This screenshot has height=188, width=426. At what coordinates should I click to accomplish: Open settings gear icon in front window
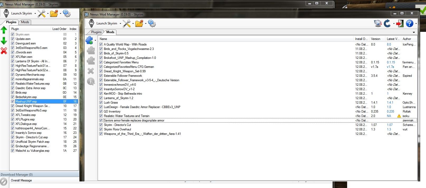click(x=152, y=23)
